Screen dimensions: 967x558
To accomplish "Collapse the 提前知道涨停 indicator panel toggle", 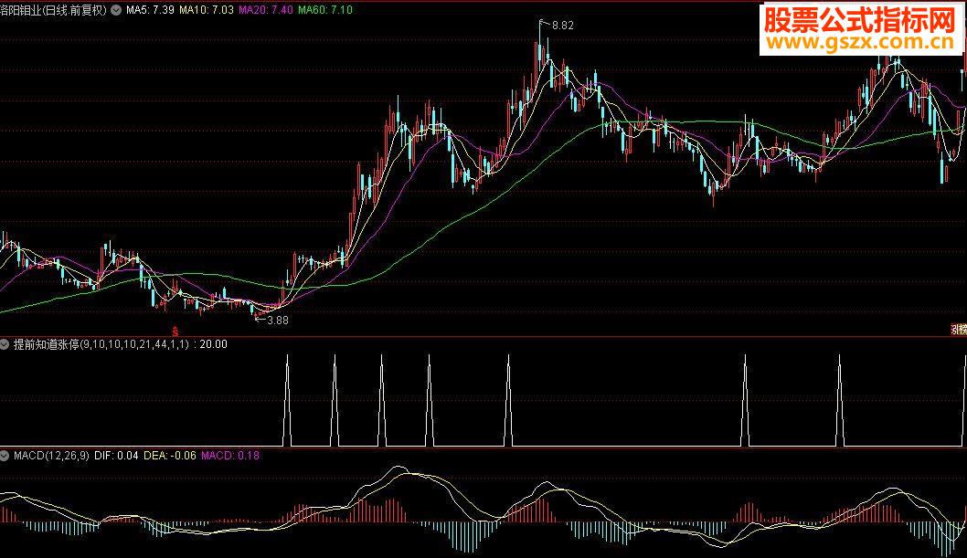I will [x=5, y=344].
